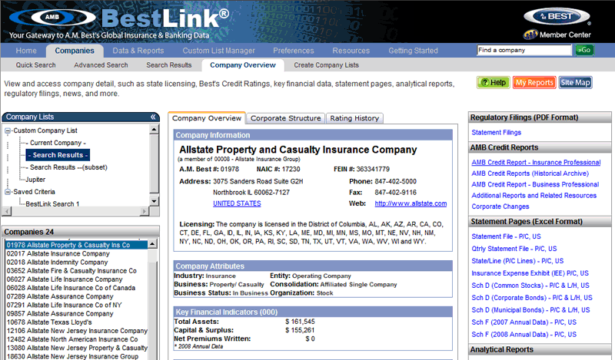
Task: Open Sch D (Corporate Bonds) link
Action: (x=532, y=298)
